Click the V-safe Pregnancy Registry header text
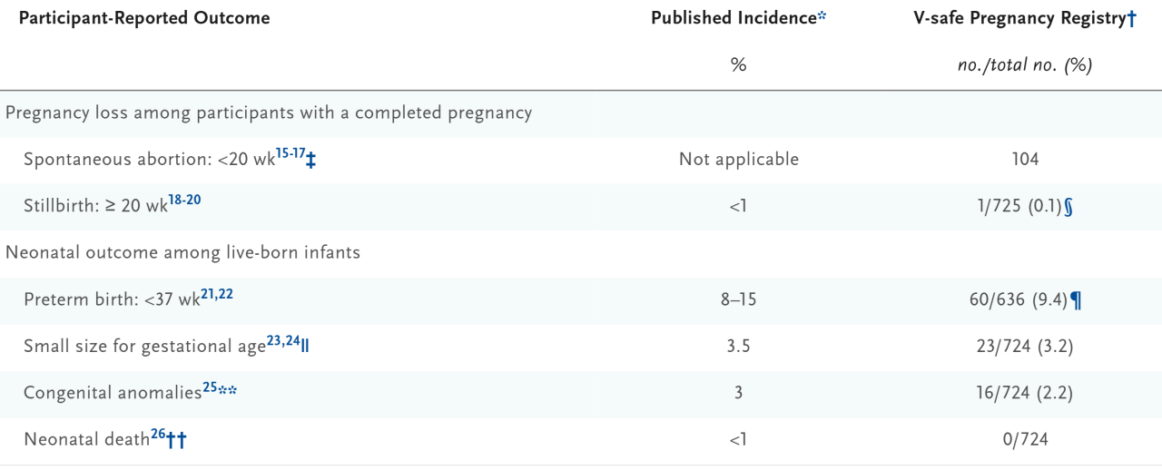This screenshot has width=1162, height=470. [x=1019, y=18]
